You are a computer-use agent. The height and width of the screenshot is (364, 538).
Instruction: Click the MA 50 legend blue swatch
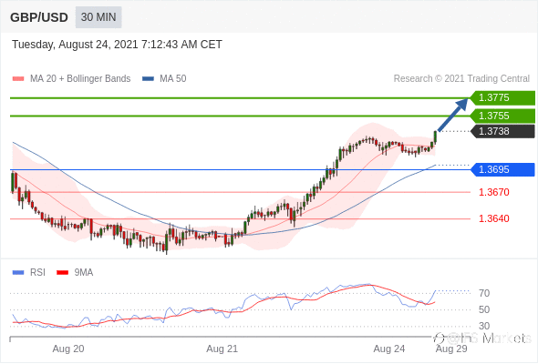click(148, 79)
